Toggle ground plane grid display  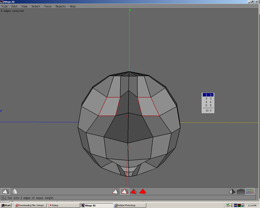pos(241,191)
